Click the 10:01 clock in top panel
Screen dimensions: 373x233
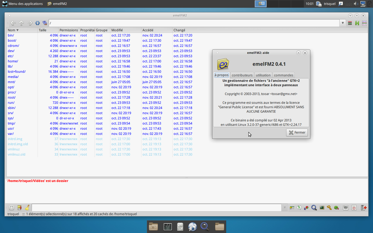coord(310,4)
